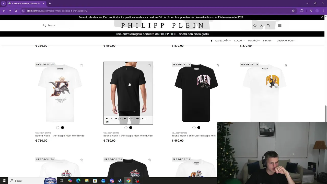Reload the page in the browser
The height and width of the screenshot is (184, 327).
pos(16,11)
